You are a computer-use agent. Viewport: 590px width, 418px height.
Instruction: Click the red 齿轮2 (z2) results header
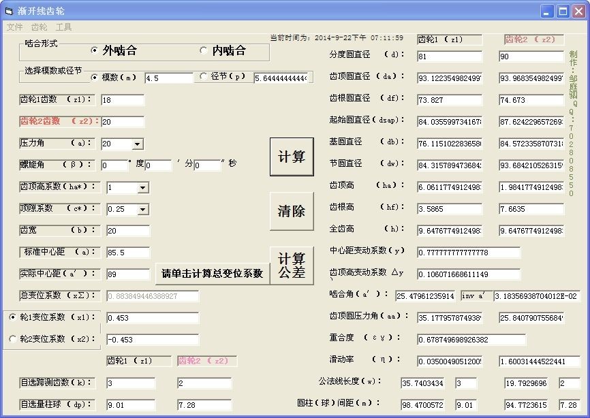point(534,39)
